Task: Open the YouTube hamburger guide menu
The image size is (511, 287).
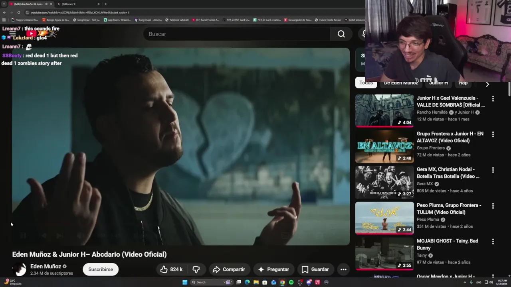Action: pos(12,34)
